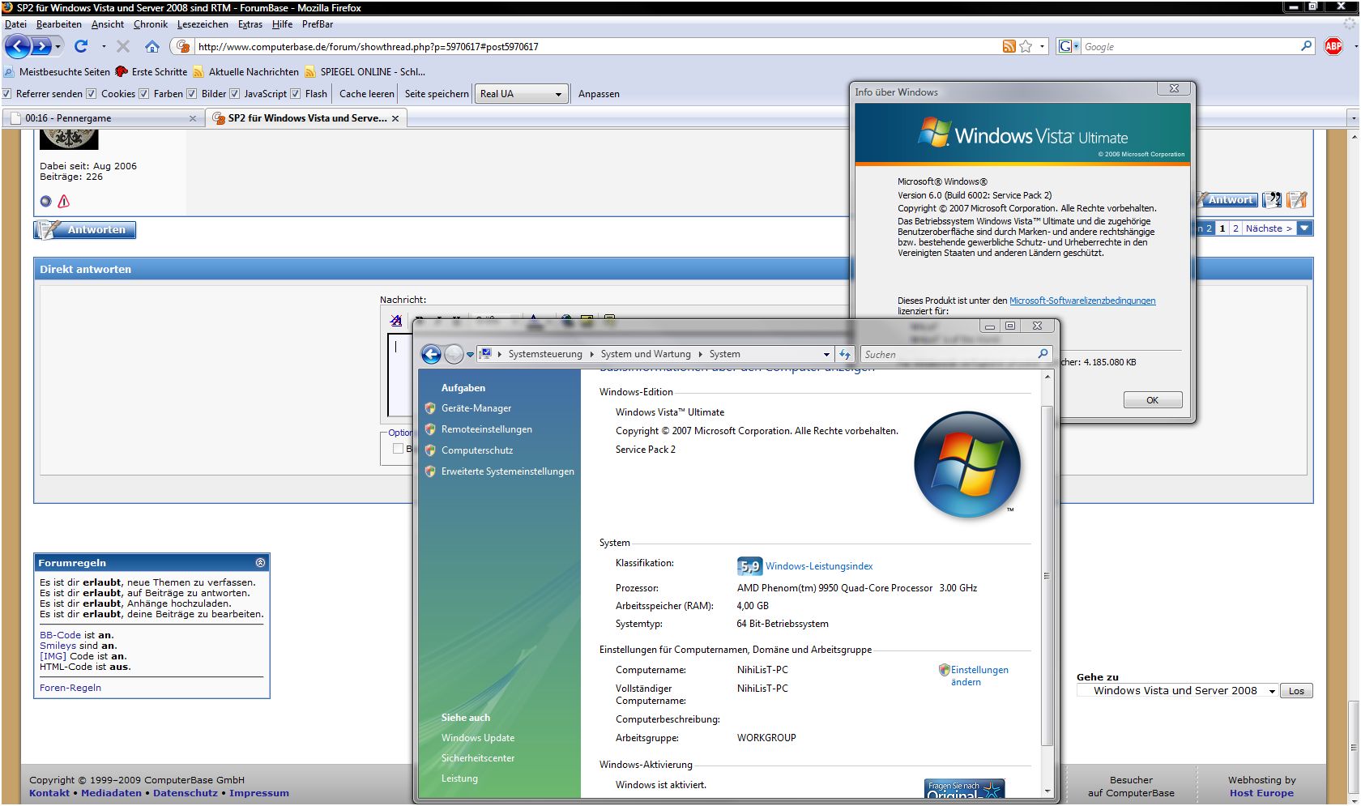Toggle the Flash checkbox
Viewport: 1361px width, 806px height.
[x=296, y=94]
